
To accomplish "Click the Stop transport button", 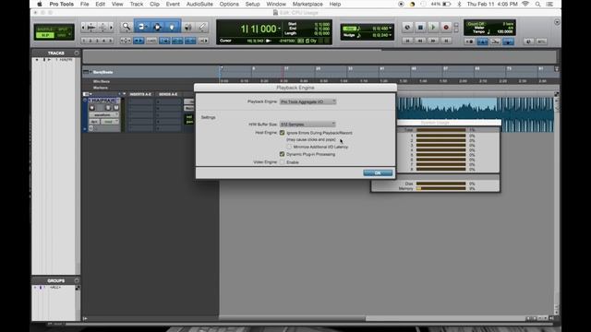I will tap(420, 27).
